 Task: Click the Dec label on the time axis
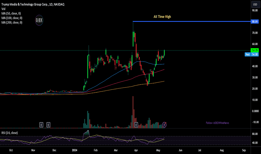[x=54, y=150]
